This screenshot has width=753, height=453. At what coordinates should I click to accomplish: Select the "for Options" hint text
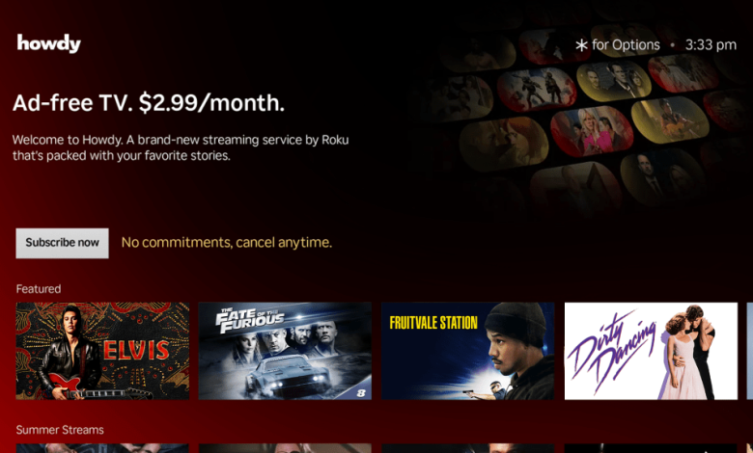626,45
